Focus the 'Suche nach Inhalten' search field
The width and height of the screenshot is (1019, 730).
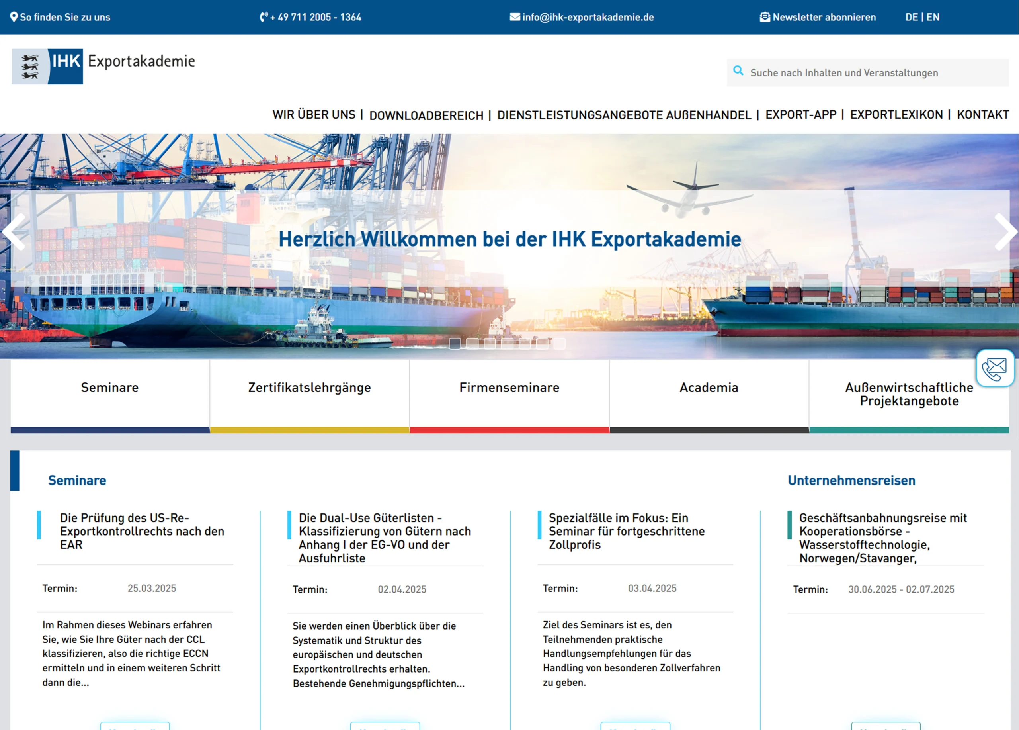868,72
